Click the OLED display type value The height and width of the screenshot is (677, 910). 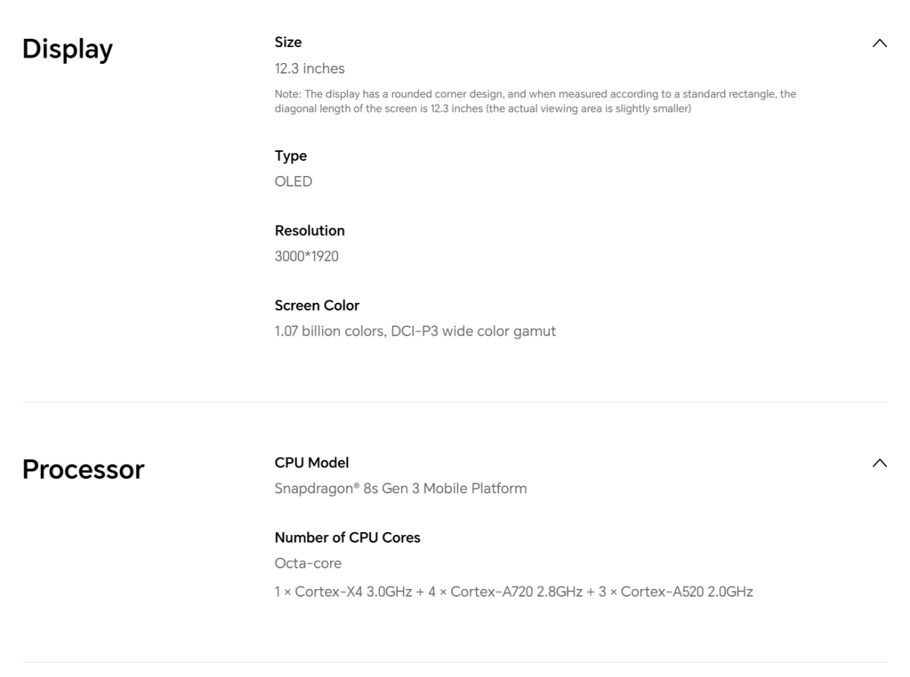tap(293, 181)
